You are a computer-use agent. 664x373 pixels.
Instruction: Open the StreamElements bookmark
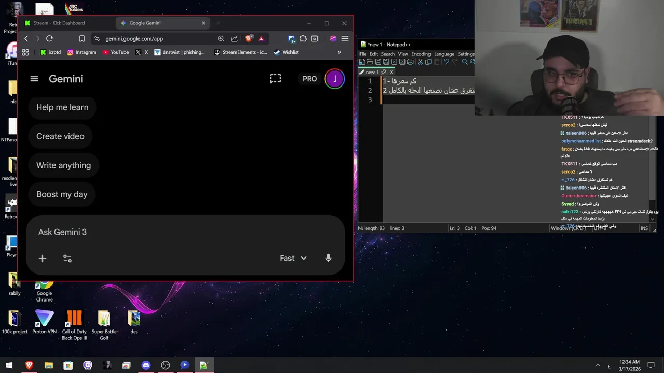tap(240, 52)
